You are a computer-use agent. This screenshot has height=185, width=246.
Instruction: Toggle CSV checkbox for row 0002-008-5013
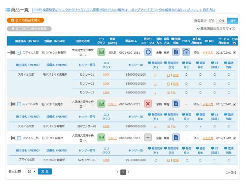click(235, 138)
